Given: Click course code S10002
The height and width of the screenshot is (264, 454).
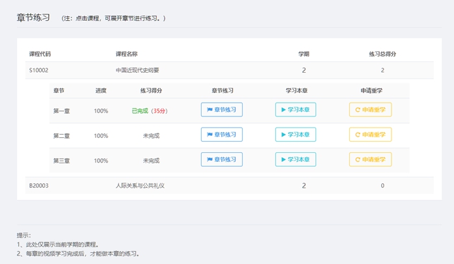Looking at the screenshot, I should click(39, 70).
